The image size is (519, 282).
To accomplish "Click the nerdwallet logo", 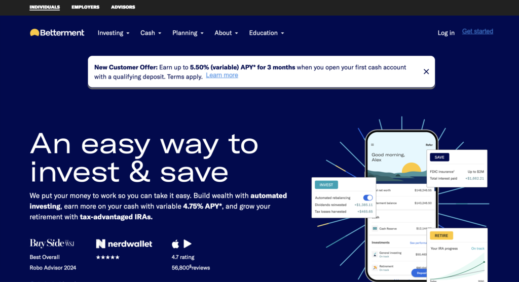I will (x=124, y=244).
